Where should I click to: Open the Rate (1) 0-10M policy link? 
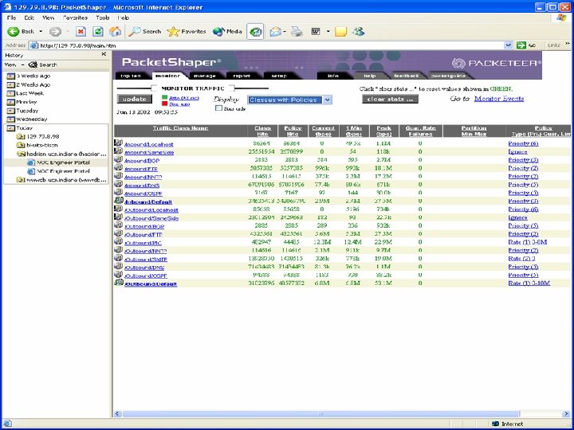tap(529, 283)
